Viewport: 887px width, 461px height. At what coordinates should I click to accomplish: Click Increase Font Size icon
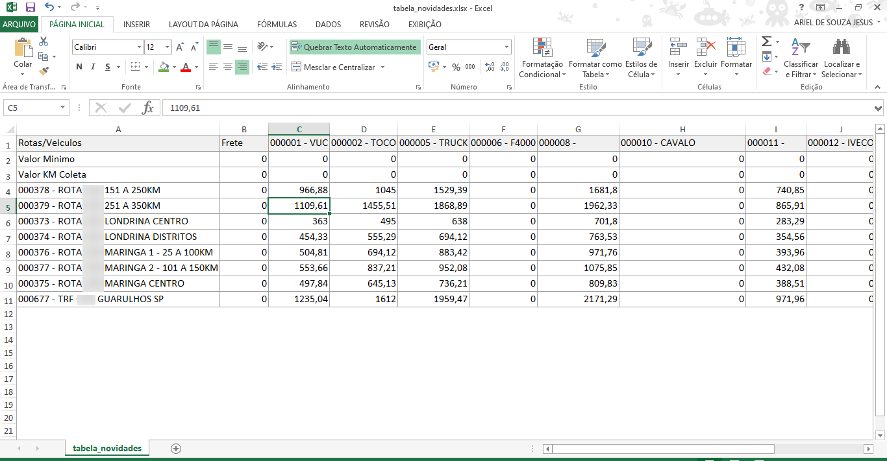click(180, 47)
